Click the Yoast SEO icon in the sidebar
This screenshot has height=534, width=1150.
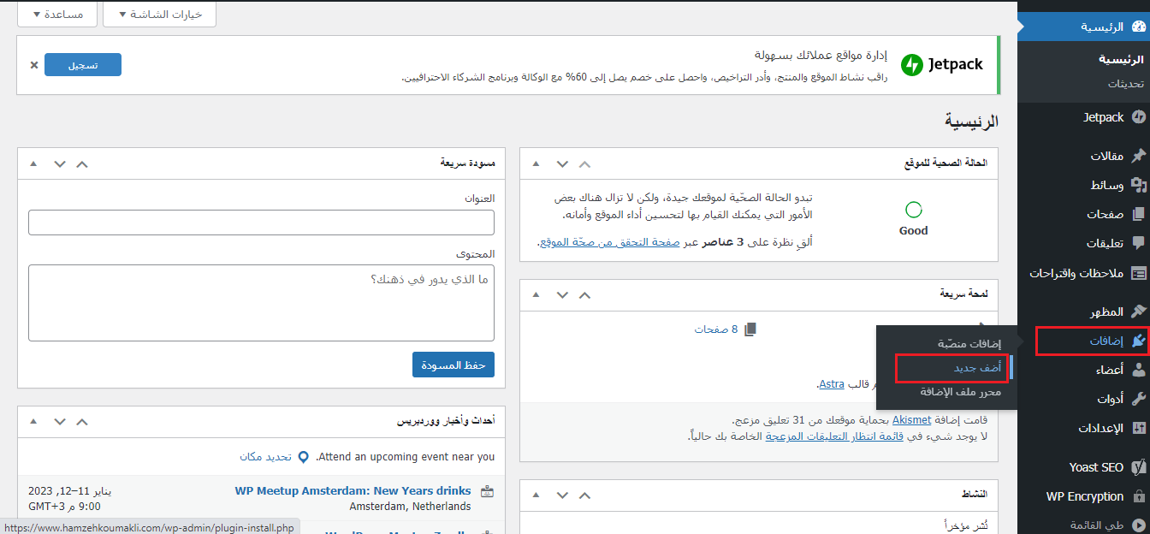(1138, 467)
